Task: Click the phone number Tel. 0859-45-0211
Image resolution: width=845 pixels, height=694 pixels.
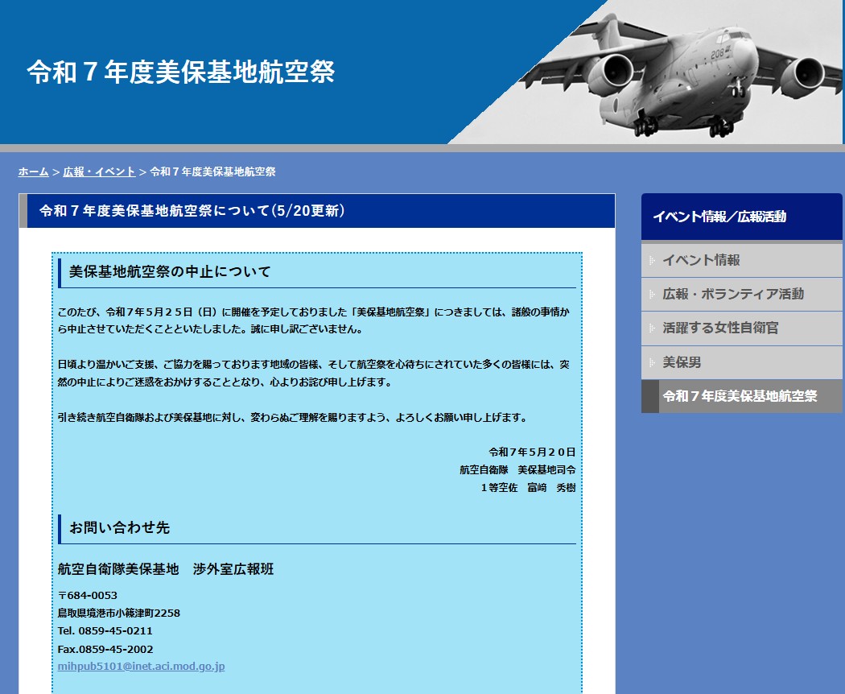Action: point(105,631)
